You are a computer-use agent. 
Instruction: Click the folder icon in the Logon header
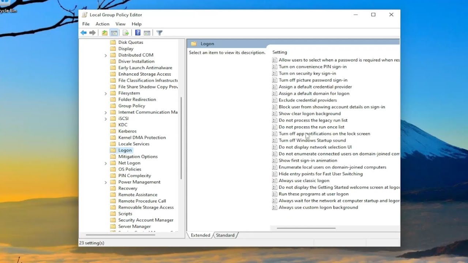[194, 44]
